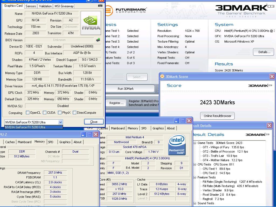
Task: Click the Default Clock 325 MHz value
Action: (33, 99)
